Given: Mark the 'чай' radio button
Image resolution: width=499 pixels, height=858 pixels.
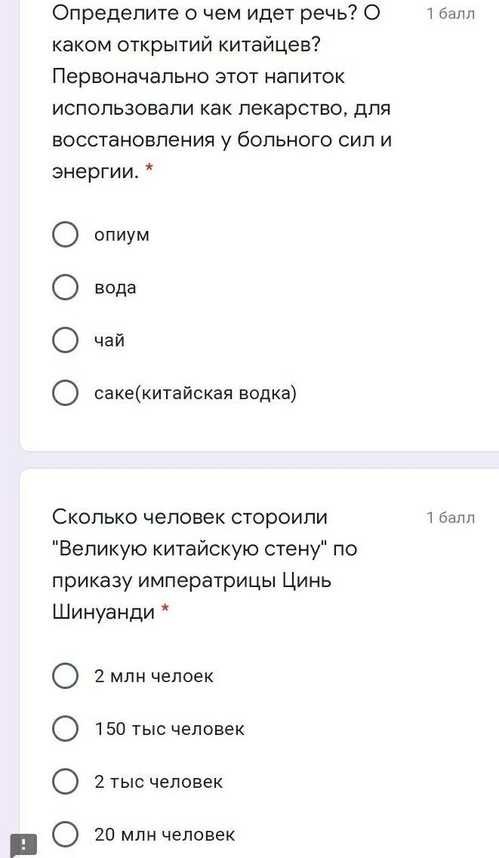Looking at the screenshot, I should (x=65, y=340).
